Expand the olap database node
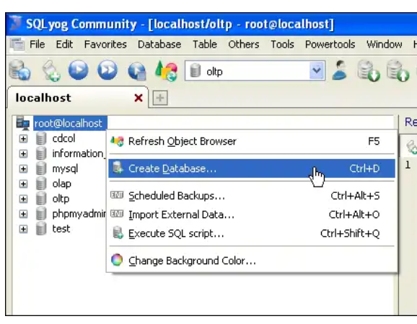The height and width of the screenshot is (324, 417). [x=23, y=184]
